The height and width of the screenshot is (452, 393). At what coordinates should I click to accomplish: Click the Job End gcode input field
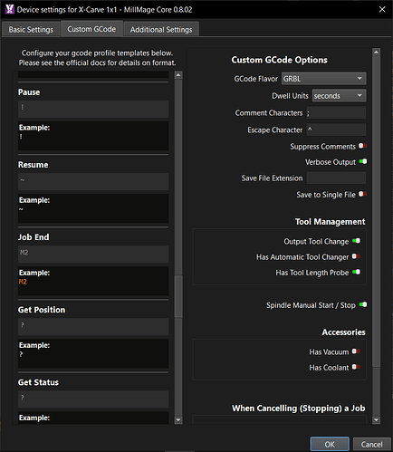(x=93, y=254)
